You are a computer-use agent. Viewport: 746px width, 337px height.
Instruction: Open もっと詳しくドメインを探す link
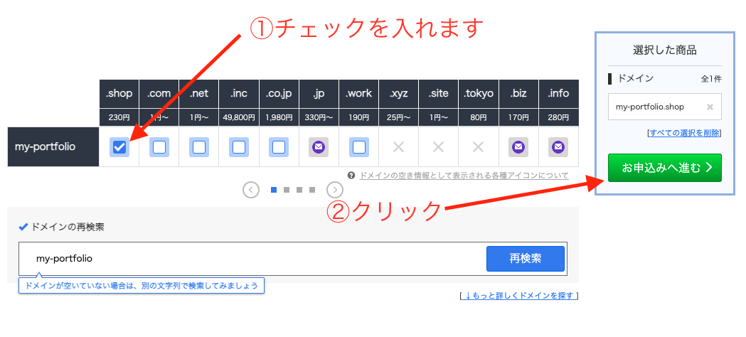pyautogui.click(x=519, y=296)
